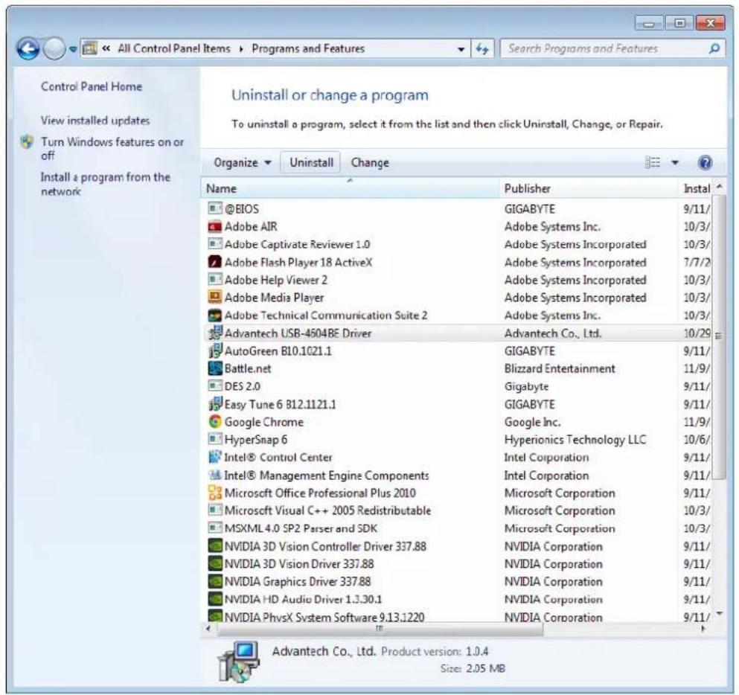Open Control Panel Home link
Viewport: 739px width, 695px height.
(92, 87)
